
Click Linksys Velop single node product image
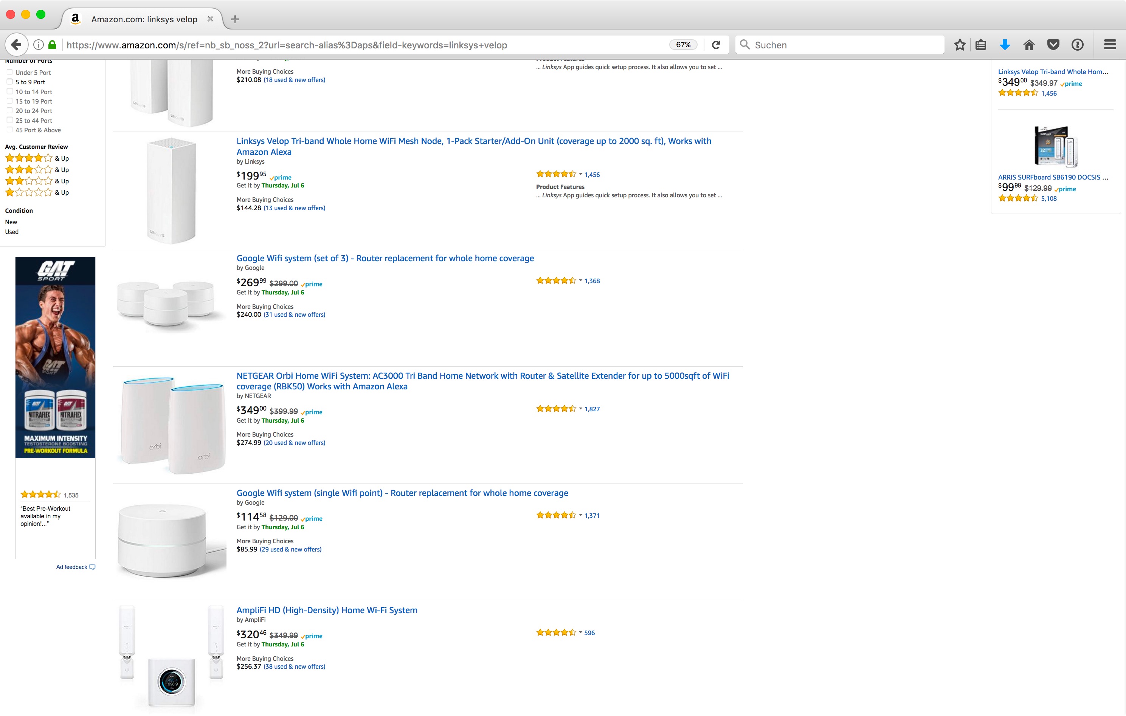(171, 191)
